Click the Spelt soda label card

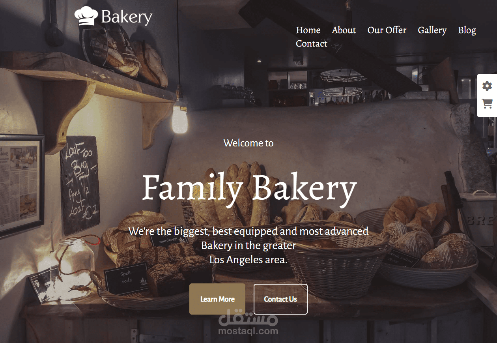(x=126, y=278)
